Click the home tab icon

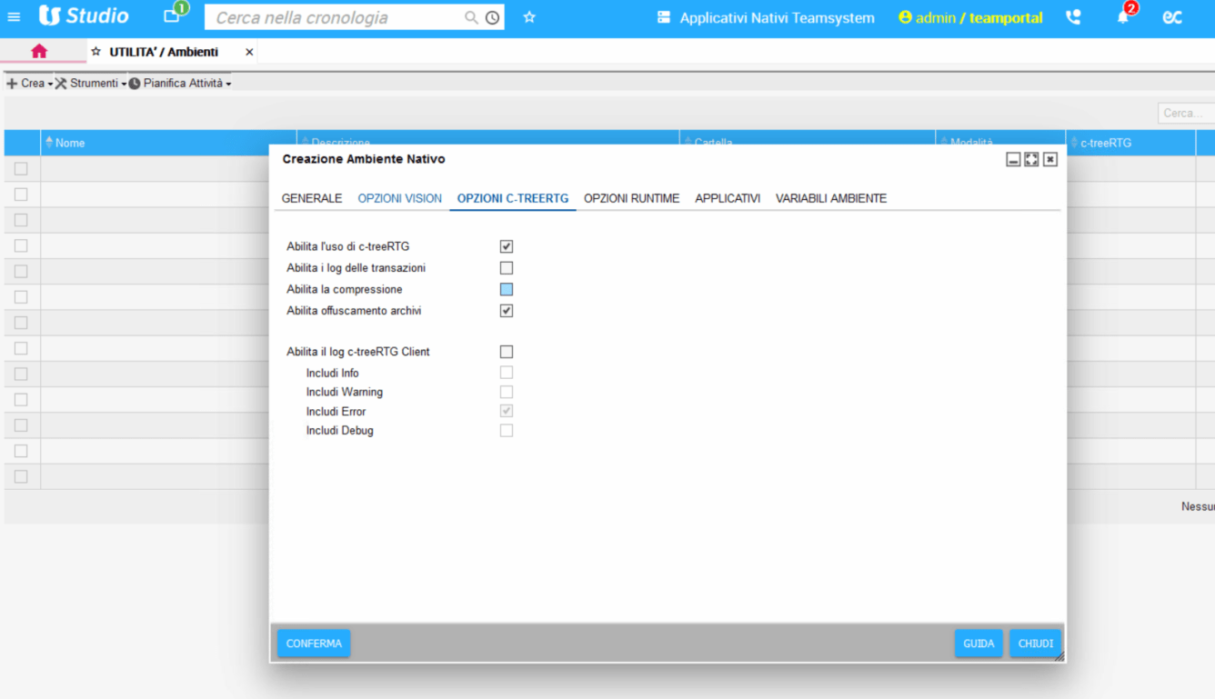tap(39, 52)
